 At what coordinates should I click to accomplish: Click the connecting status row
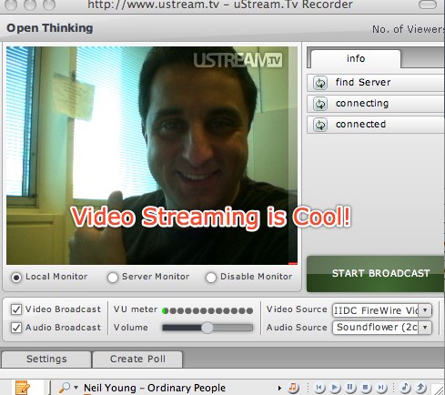click(376, 104)
